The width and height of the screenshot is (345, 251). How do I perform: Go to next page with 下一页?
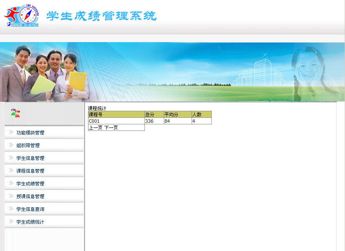(x=111, y=128)
